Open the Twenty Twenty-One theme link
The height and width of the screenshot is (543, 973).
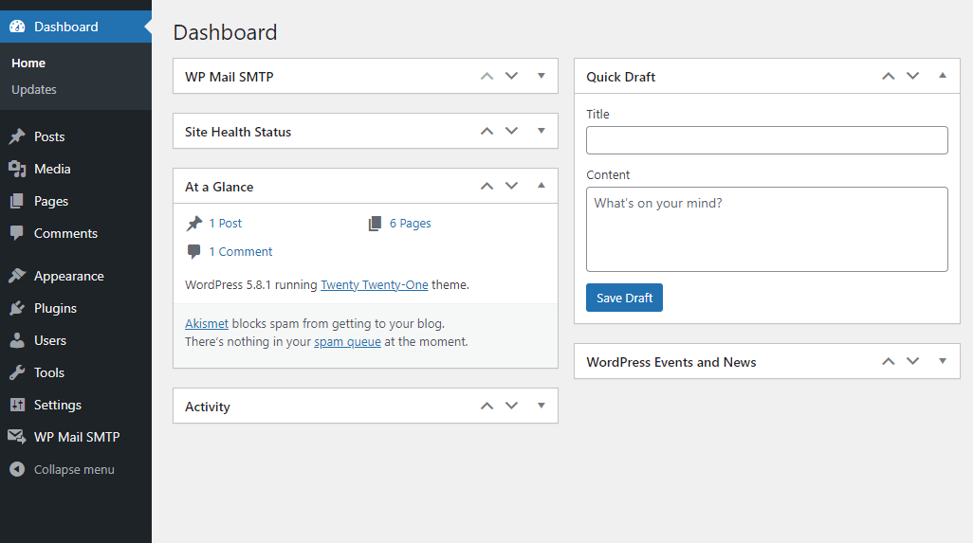pyautogui.click(x=375, y=284)
